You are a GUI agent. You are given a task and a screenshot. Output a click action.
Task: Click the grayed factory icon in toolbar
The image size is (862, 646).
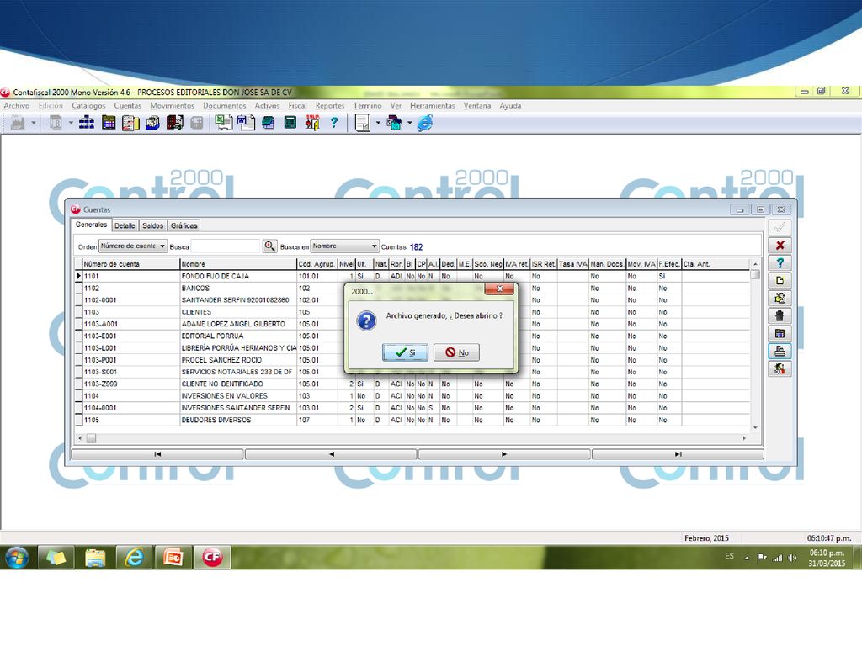18,123
